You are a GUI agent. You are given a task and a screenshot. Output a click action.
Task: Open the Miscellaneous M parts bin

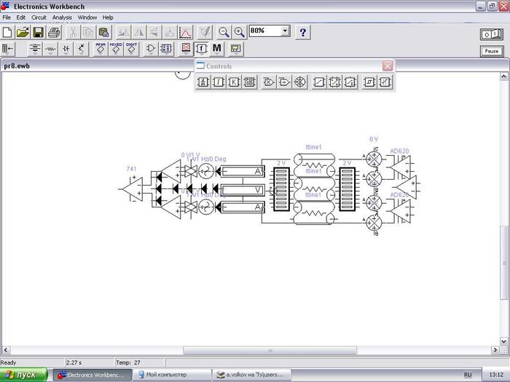click(x=216, y=49)
